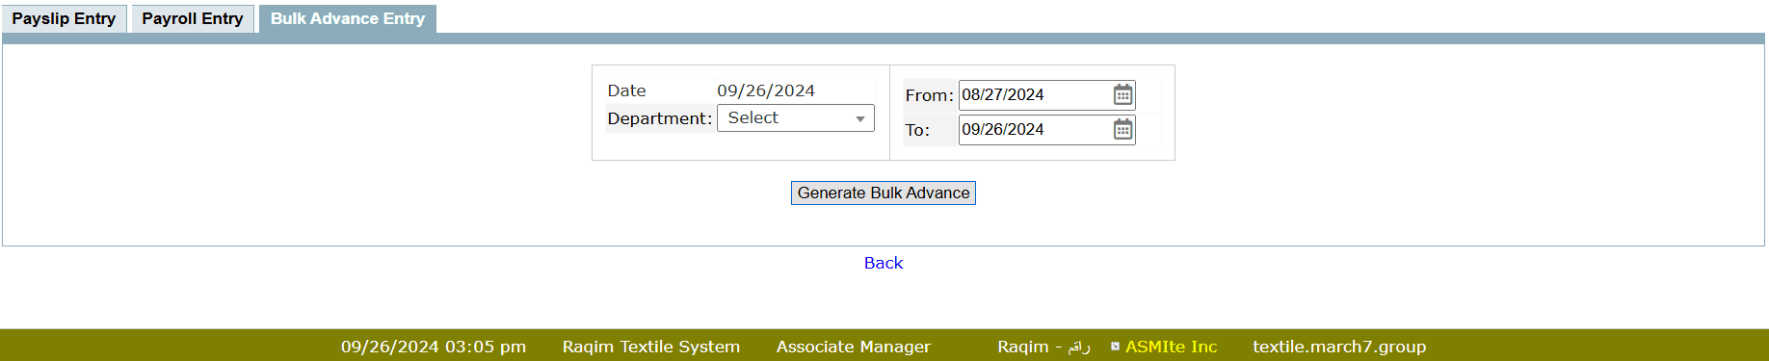Focus the From date input field

(1035, 94)
